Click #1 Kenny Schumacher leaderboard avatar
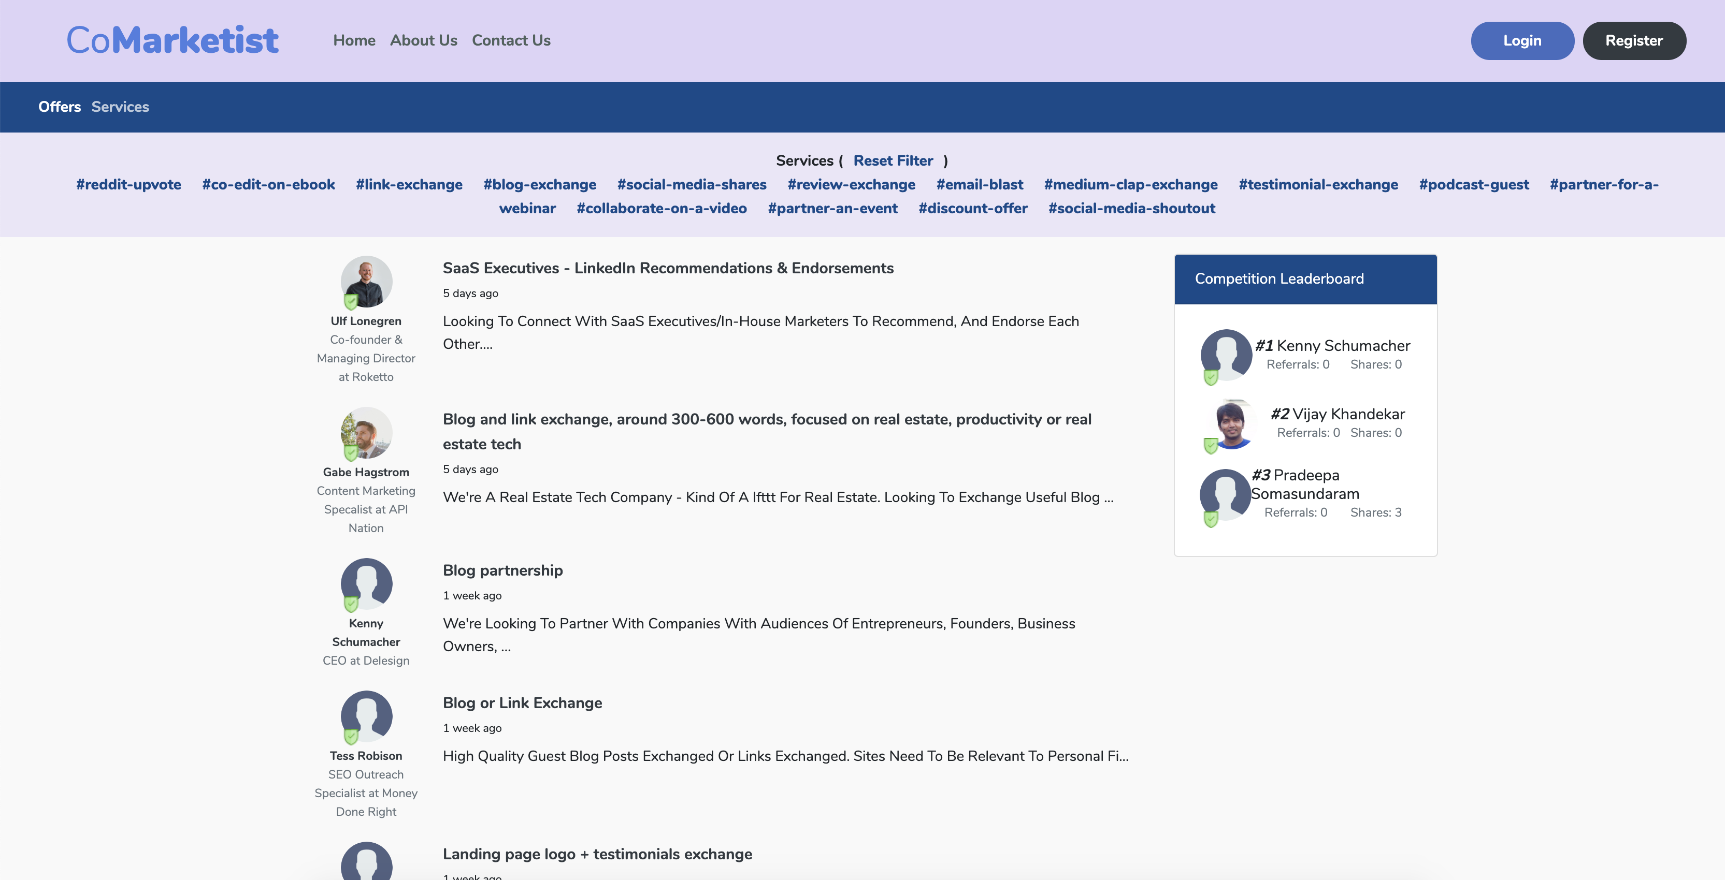 pyautogui.click(x=1226, y=354)
